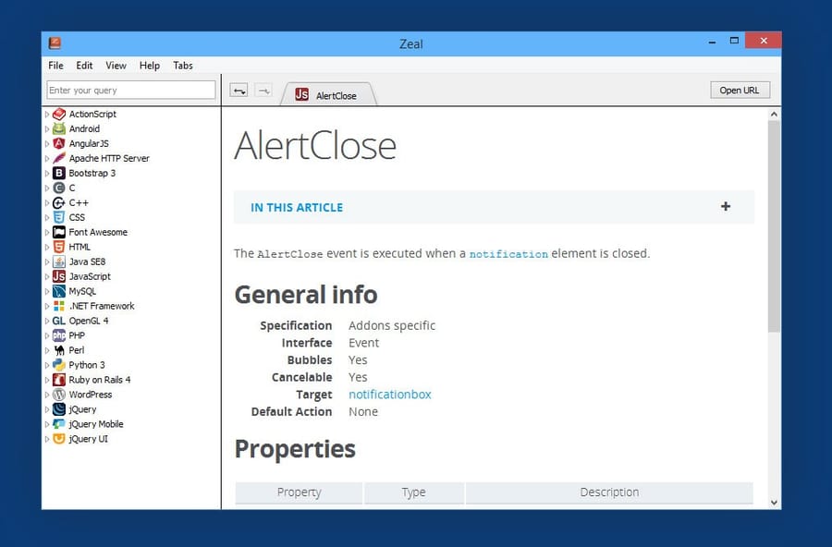Click the MySQL docset icon
The image size is (832, 547).
[x=59, y=291]
